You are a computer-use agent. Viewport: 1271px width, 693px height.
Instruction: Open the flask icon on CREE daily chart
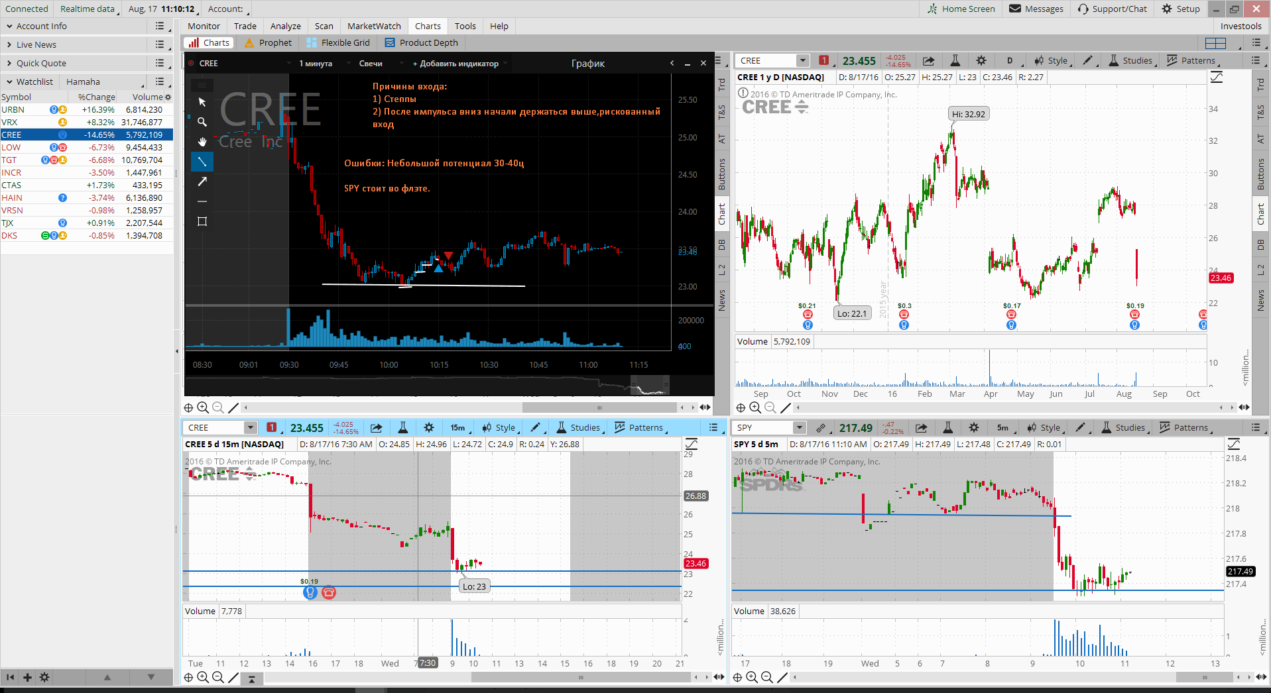955,60
